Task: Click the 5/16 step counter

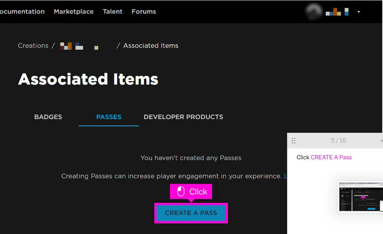Action: click(339, 140)
